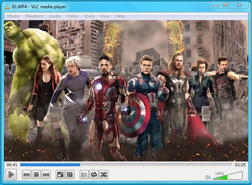Stop playback with the stop button

36,175
